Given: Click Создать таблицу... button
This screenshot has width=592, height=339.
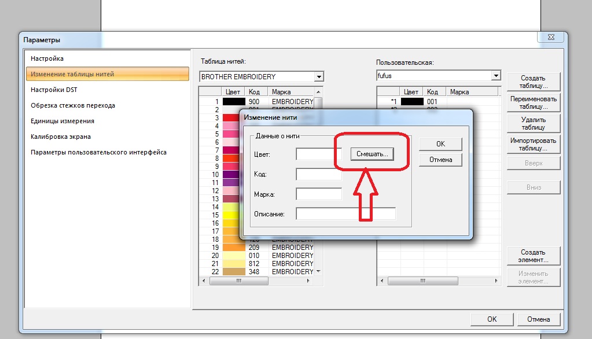Looking at the screenshot, I should pyautogui.click(x=533, y=82).
